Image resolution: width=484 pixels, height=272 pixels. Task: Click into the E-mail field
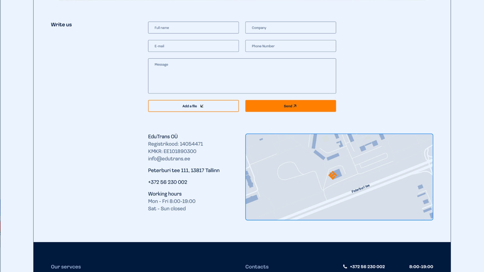[193, 46]
